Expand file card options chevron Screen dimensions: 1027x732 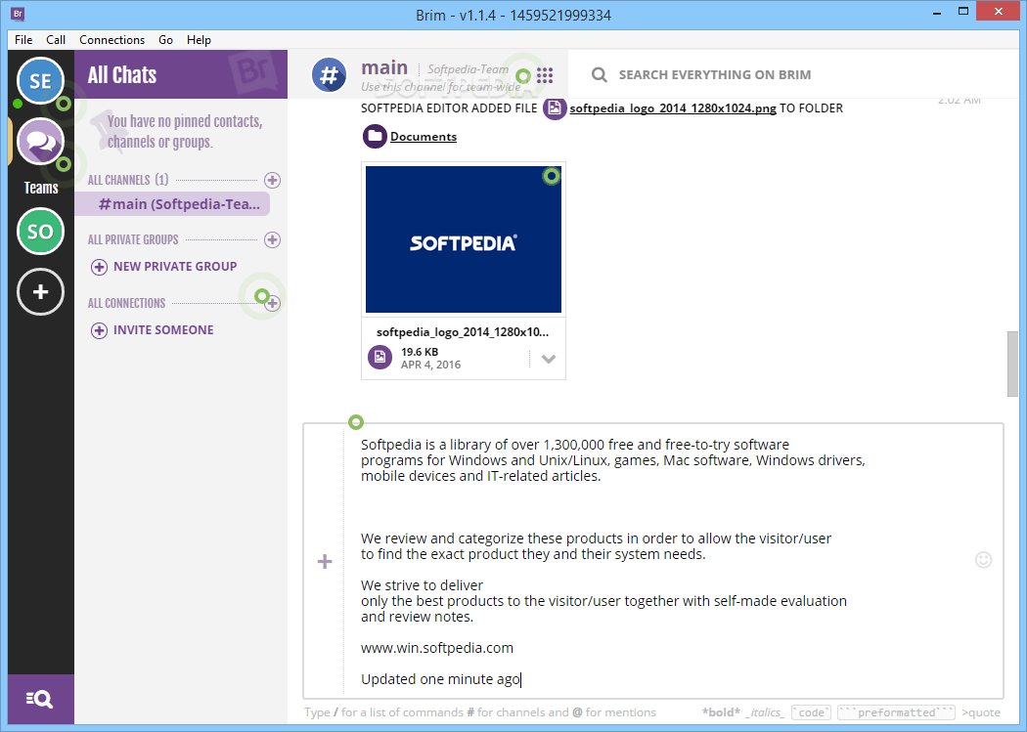(x=549, y=359)
